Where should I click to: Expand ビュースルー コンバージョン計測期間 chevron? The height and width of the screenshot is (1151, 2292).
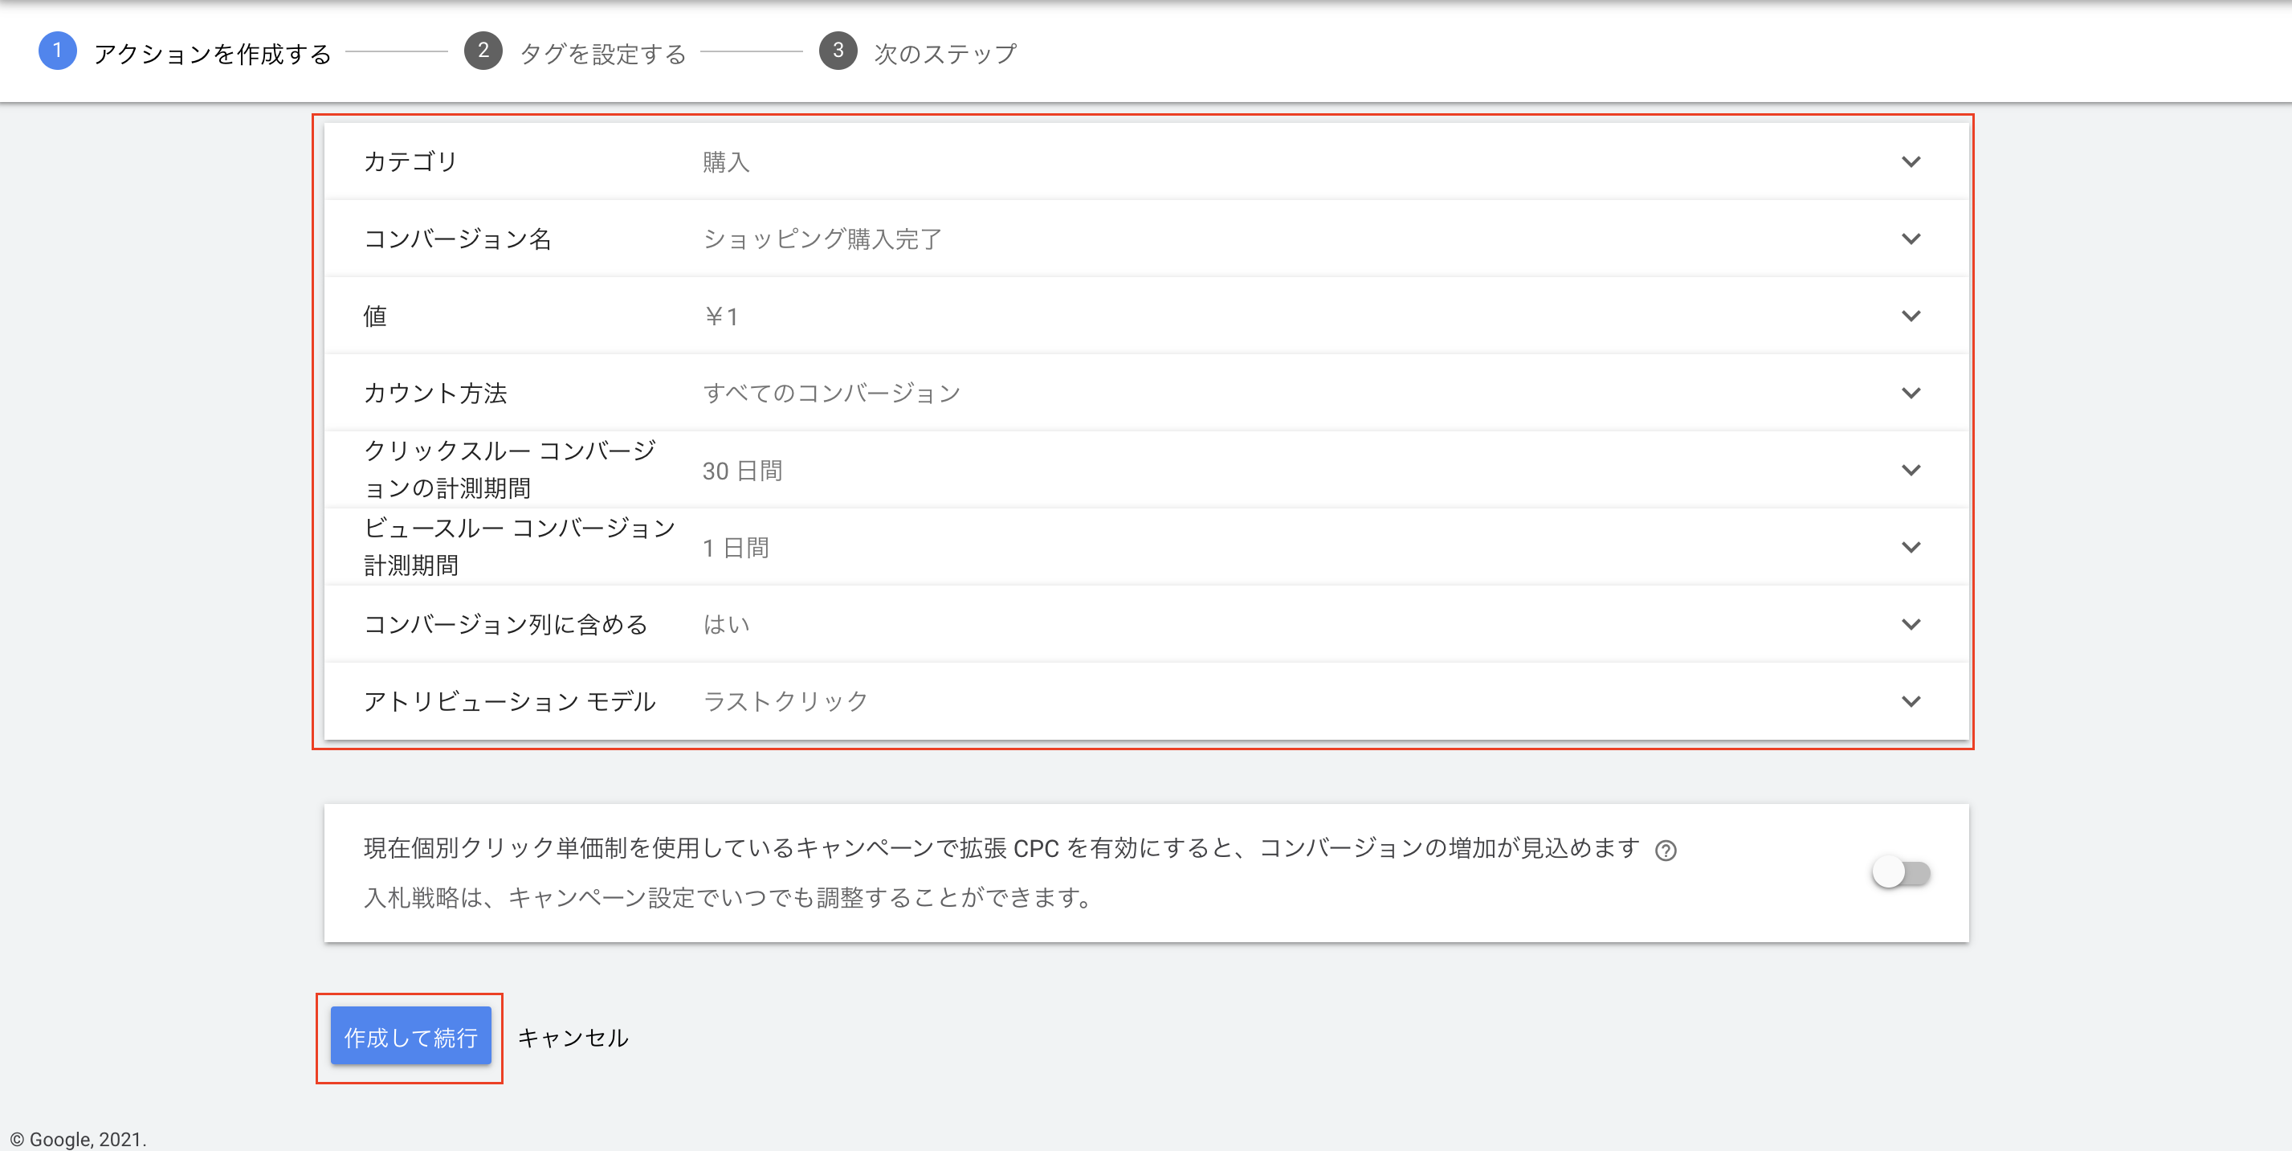[x=1911, y=548]
